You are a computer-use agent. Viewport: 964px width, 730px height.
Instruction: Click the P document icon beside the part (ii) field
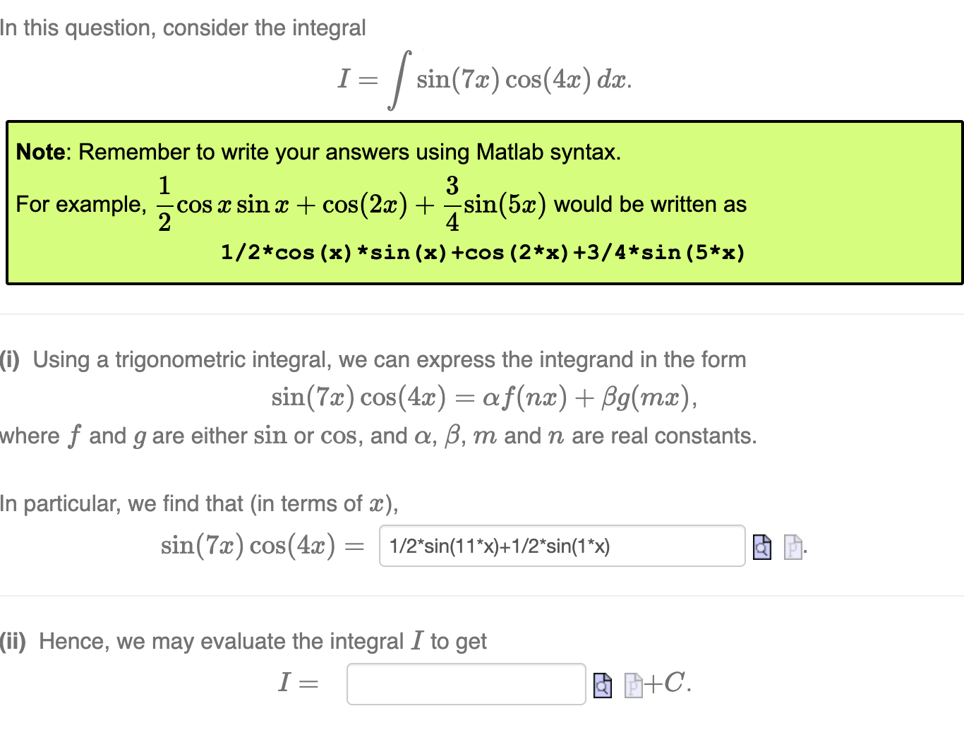(633, 684)
